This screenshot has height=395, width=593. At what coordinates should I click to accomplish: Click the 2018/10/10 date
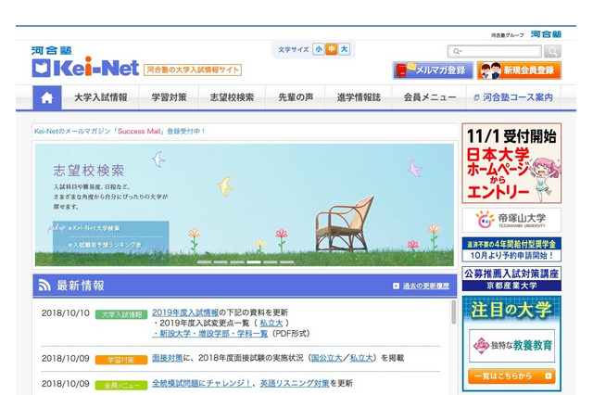(66, 312)
